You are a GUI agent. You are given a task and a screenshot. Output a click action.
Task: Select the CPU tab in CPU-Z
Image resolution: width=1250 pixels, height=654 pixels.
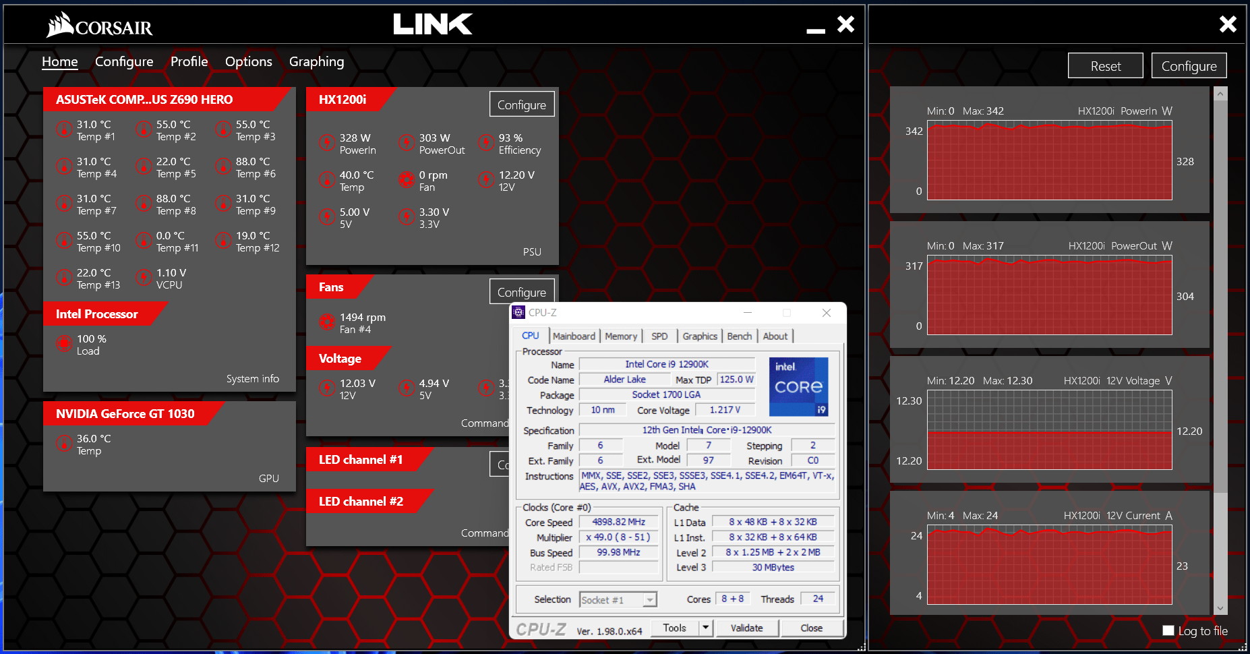[531, 335]
